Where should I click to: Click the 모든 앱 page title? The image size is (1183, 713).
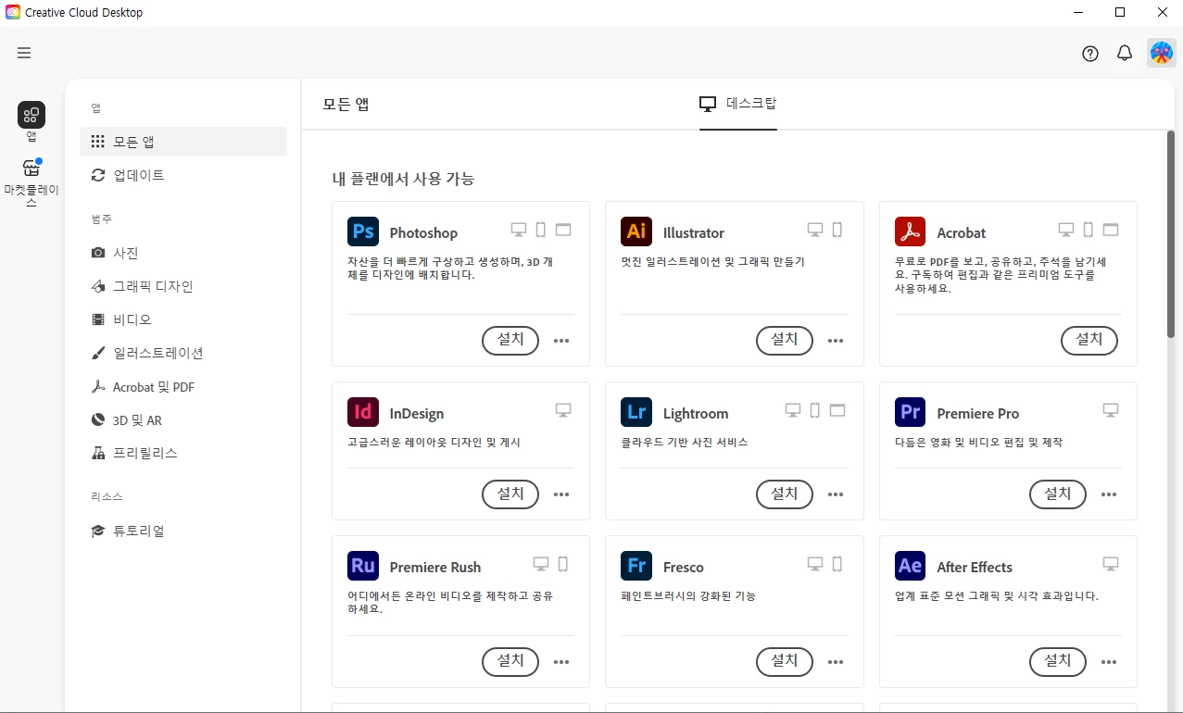click(346, 105)
